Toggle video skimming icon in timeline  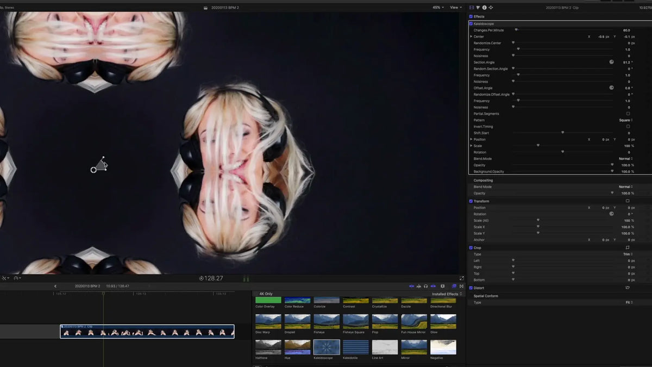tap(411, 286)
